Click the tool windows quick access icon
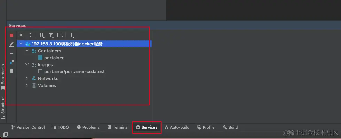The image size is (341, 139). [6, 134]
